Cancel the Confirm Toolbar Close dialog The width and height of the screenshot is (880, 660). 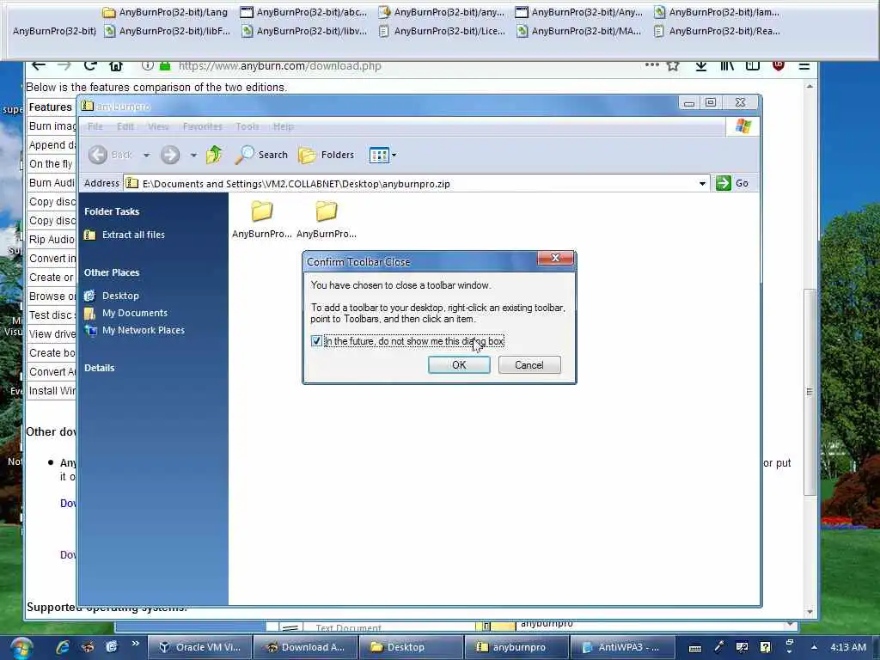[529, 364]
